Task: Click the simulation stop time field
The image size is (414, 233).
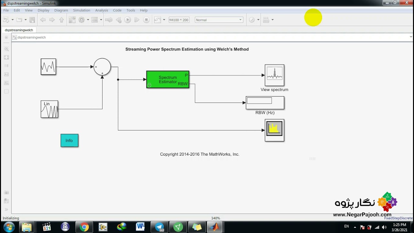Action: click(x=179, y=20)
